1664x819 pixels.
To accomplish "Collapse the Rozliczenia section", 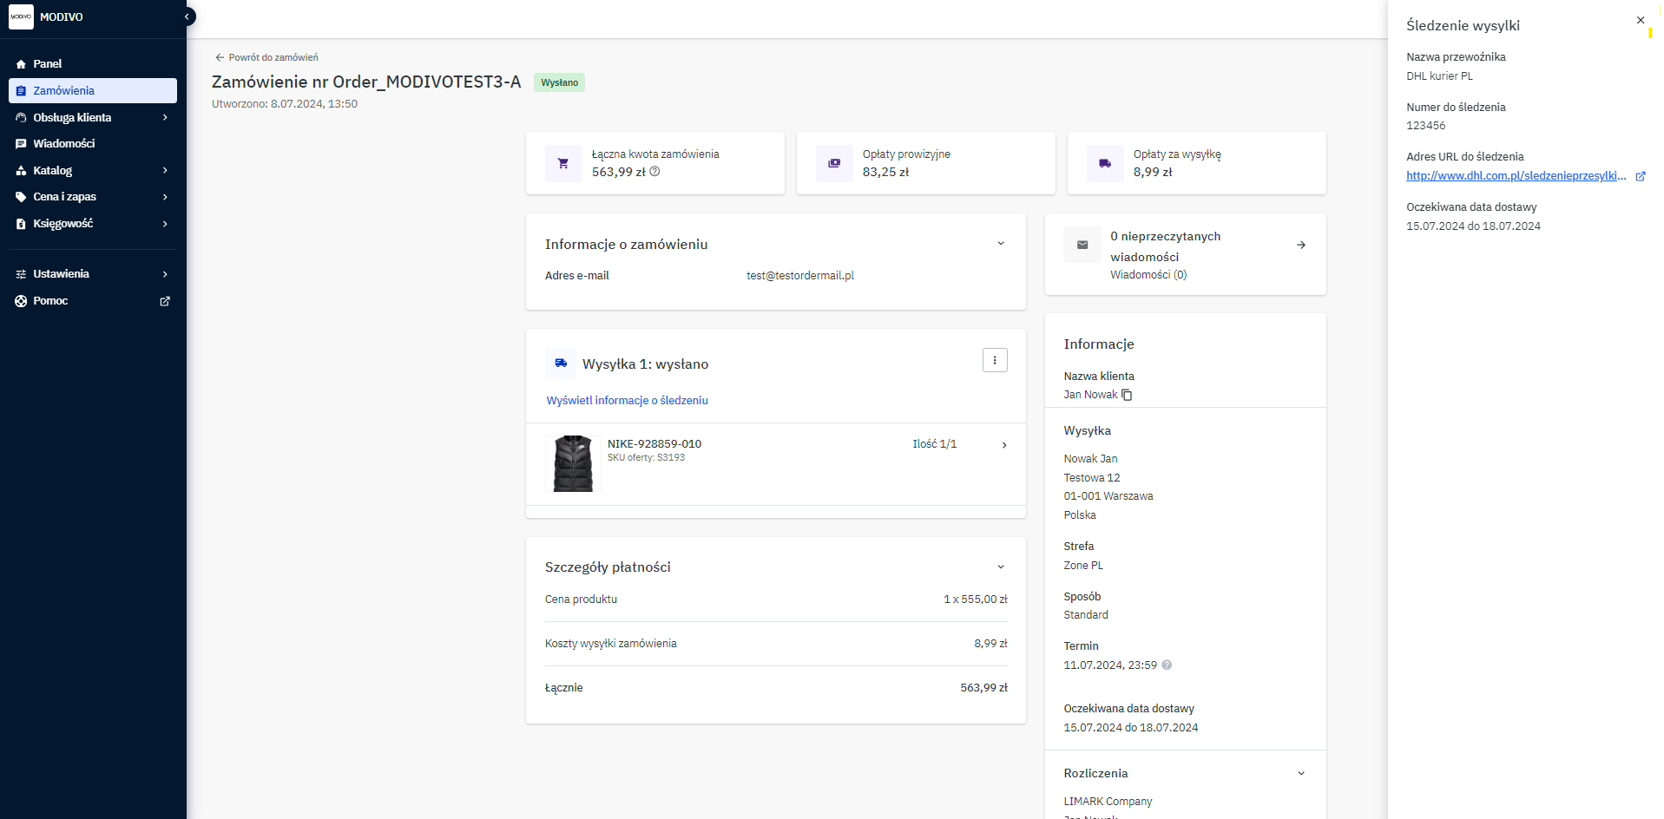I will point(1301,773).
